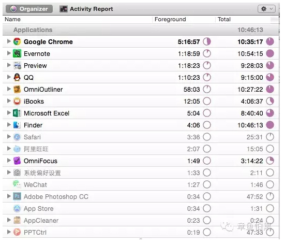The image size is (285, 244).
Task: Expand the OmniOutliner row triangle
Action: 9,89
